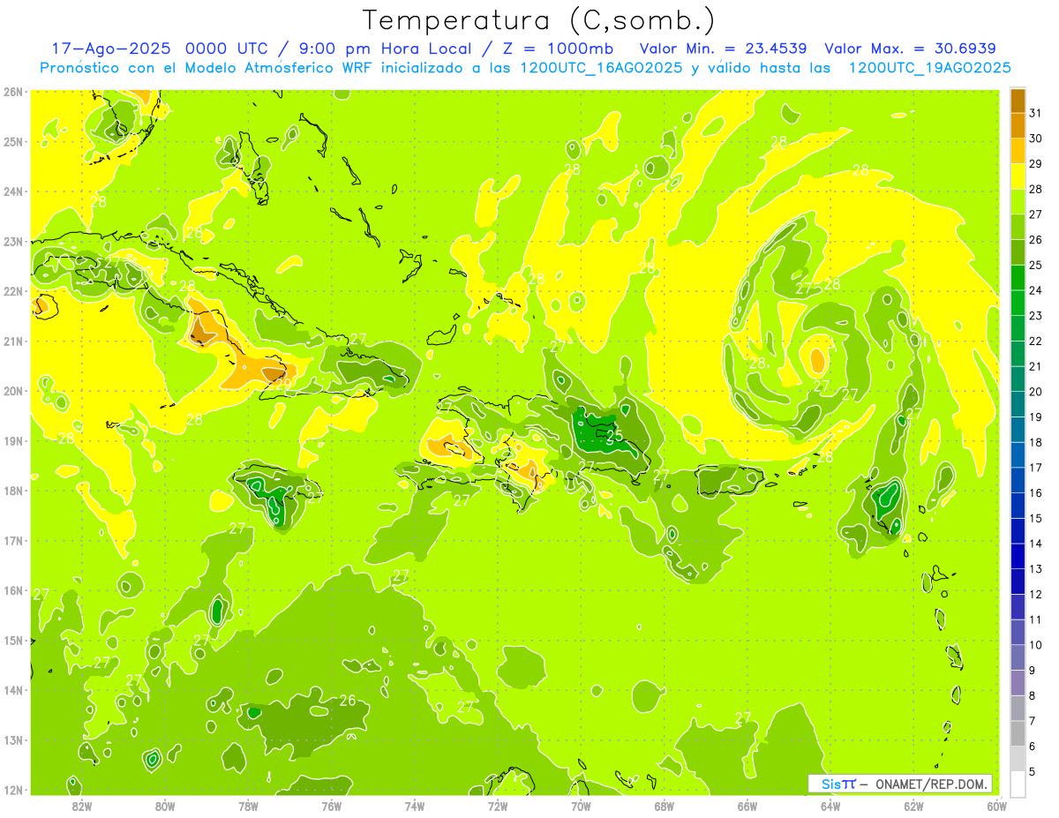Select the "Valor Min. = 23.4539" value
This screenshot has height=818, width=1059.
[723, 49]
